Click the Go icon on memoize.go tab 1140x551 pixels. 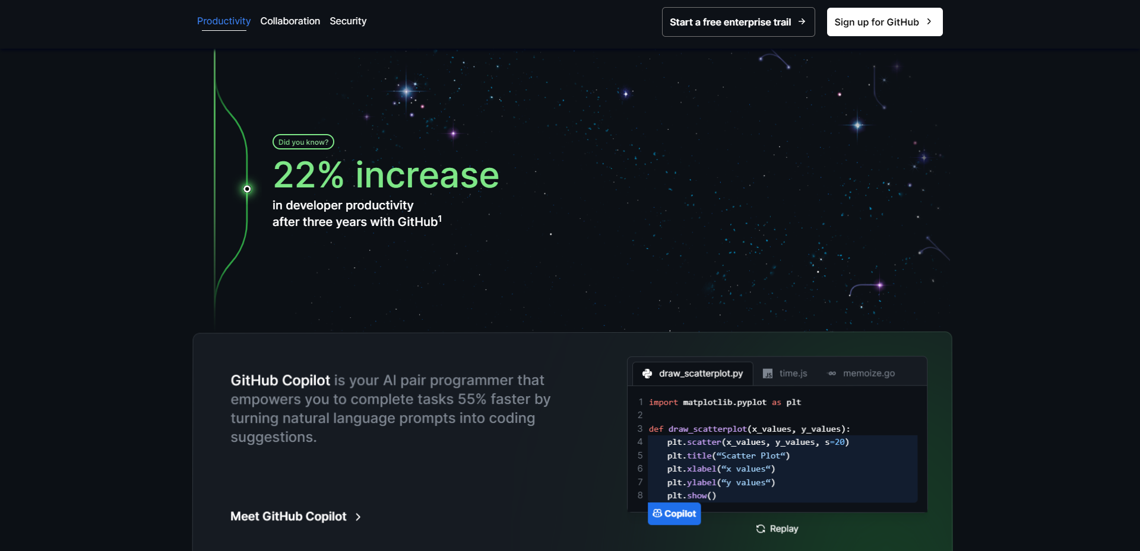tap(832, 374)
